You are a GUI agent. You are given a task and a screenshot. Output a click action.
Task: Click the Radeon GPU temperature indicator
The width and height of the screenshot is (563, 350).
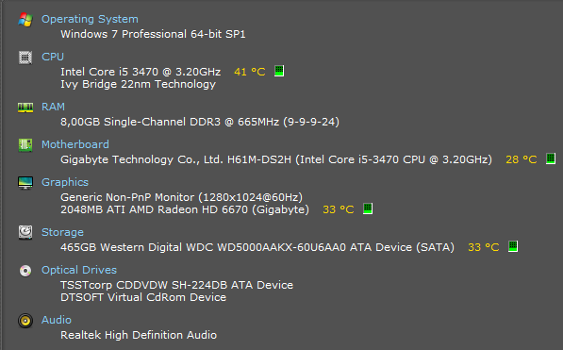coord(368,208)
